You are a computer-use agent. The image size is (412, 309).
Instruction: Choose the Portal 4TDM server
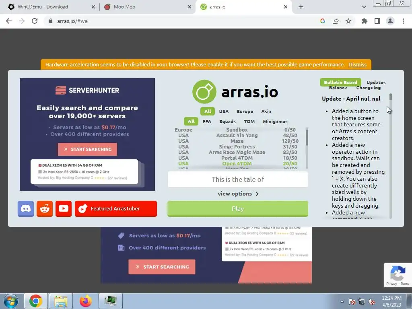[237, 158]
